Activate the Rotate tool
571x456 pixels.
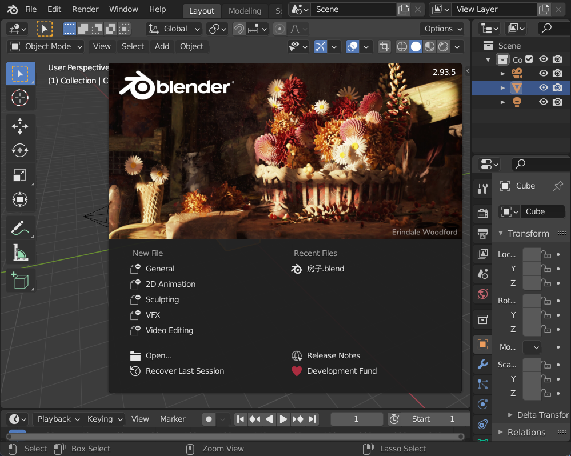[x=21, y=151]
